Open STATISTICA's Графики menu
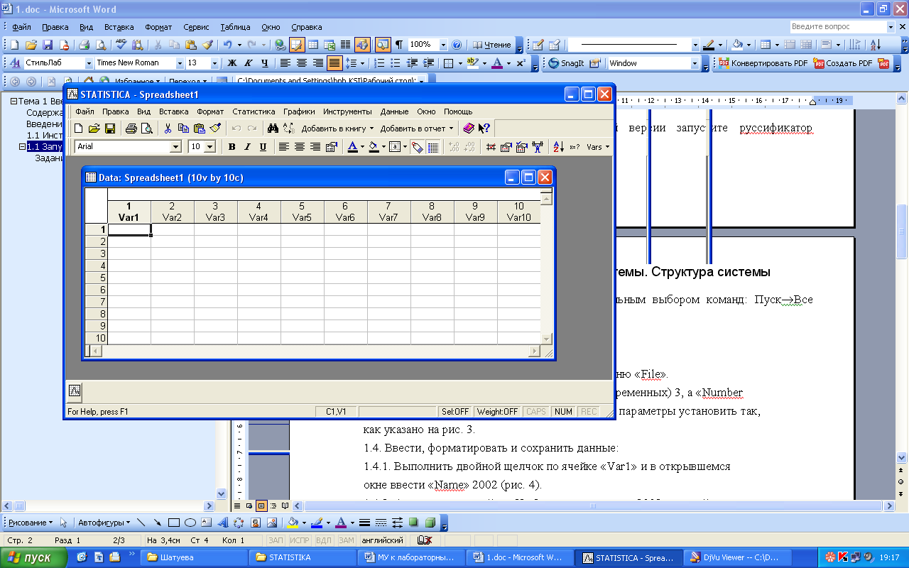 (299, 111)
